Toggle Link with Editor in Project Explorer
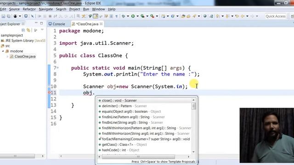Viewport: 294px width, 165px height. click(x=28, y=30)
